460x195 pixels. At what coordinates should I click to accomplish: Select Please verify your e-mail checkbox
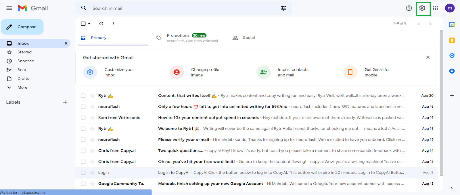[x=83, y=140]
